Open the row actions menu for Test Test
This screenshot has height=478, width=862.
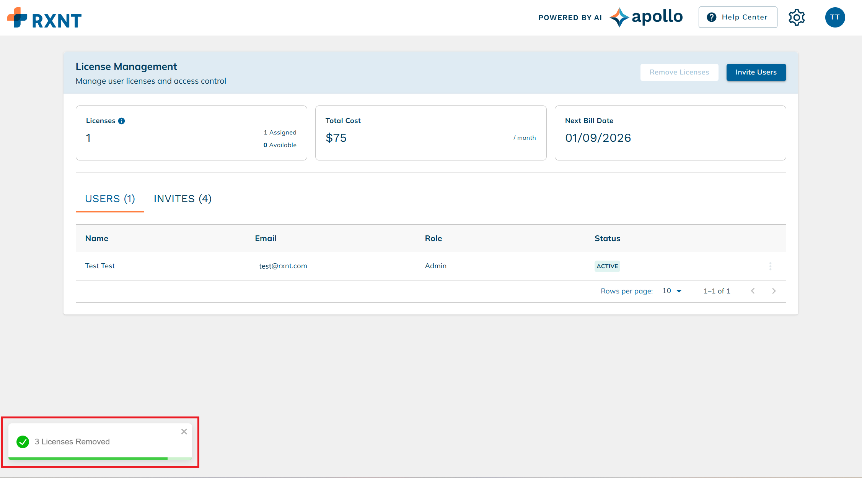click(771, 266)
